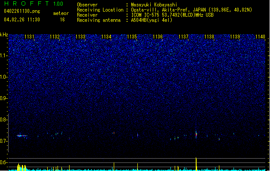Screen dimensions: 270x171
Task: Click the yellow burst cluster before 1131 in graph
Action: click(x=21, y=167)
